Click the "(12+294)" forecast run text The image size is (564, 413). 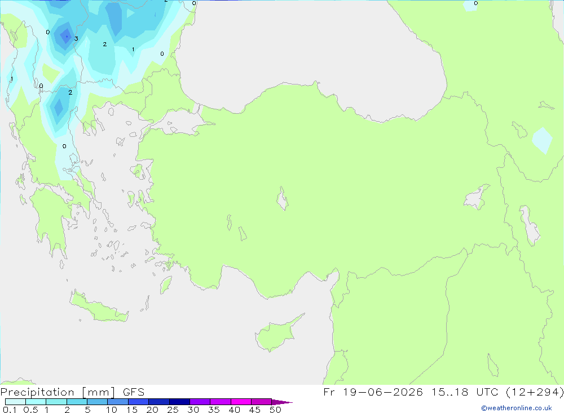[535, 392]
